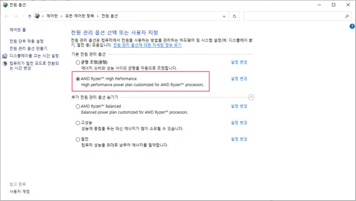This screenshot has width=356, height=201.
Task: Select the 고성능 power plan
Action: pyautogui.click(x=78, y=123)
